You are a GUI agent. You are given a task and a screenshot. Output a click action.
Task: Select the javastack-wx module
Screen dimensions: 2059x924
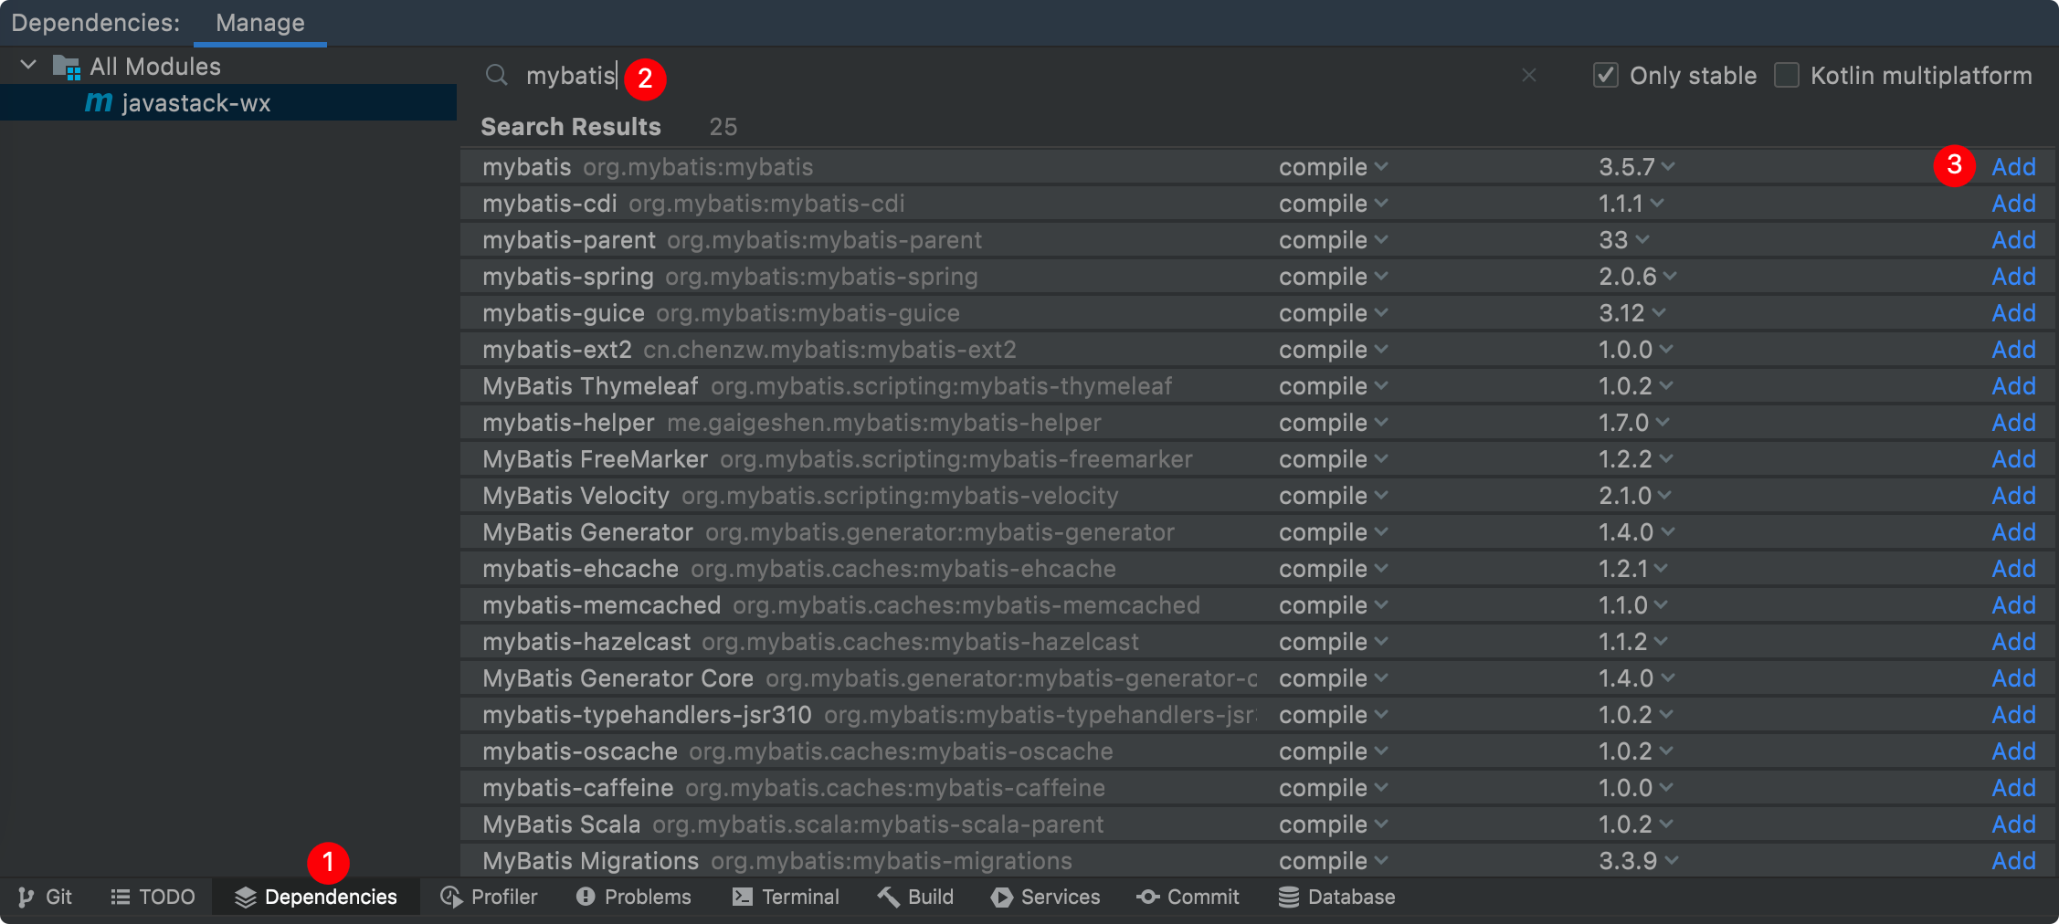(x=228, y=102)
